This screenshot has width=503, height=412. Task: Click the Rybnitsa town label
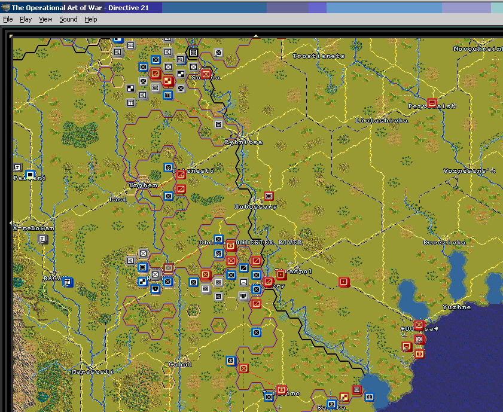pyautogui.click(x=243, y=142)
